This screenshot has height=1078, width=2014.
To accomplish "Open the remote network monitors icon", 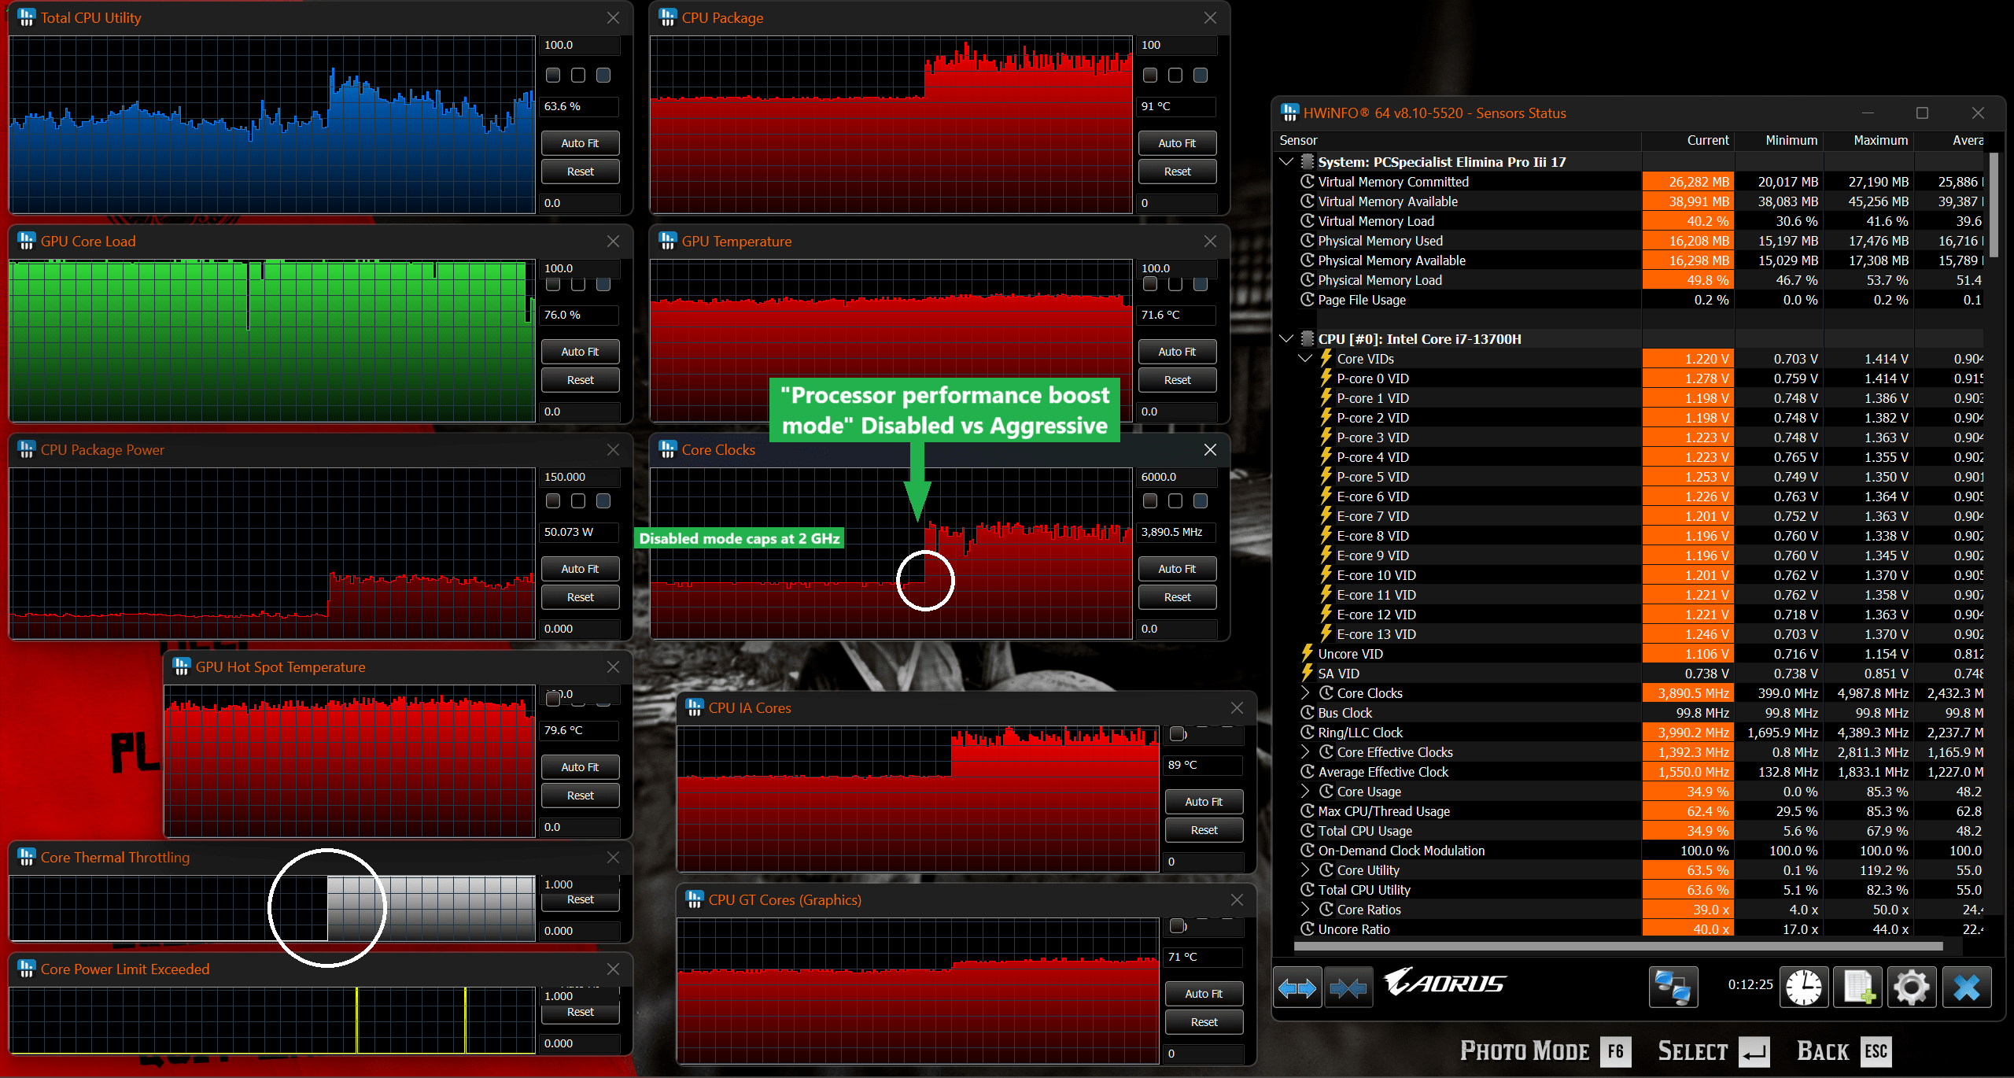I will pyautogui.click(x=1673, y=987).
